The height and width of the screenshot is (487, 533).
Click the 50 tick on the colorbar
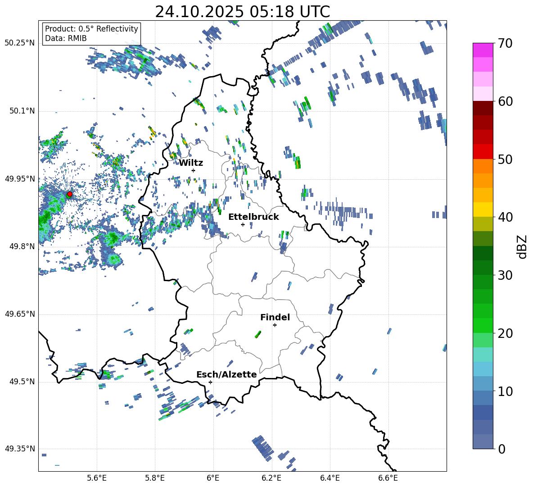[505, 159]
